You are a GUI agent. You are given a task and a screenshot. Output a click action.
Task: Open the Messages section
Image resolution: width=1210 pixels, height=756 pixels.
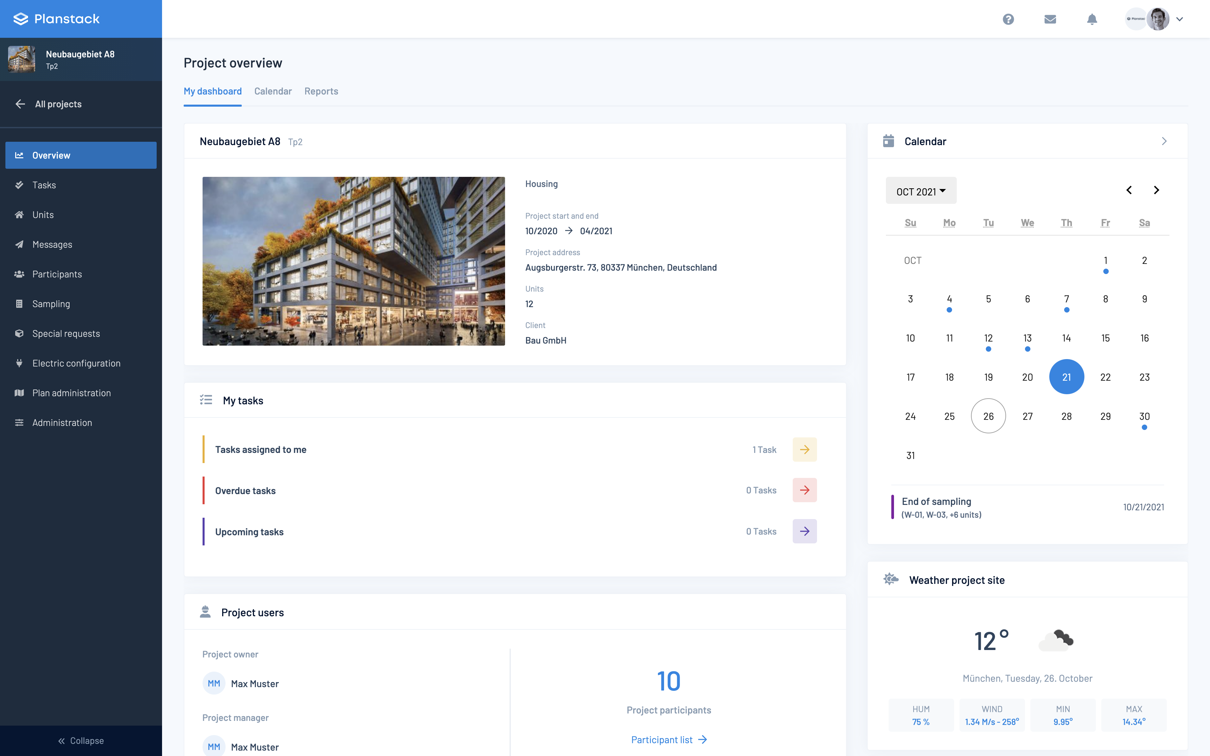tap(52, 244)
